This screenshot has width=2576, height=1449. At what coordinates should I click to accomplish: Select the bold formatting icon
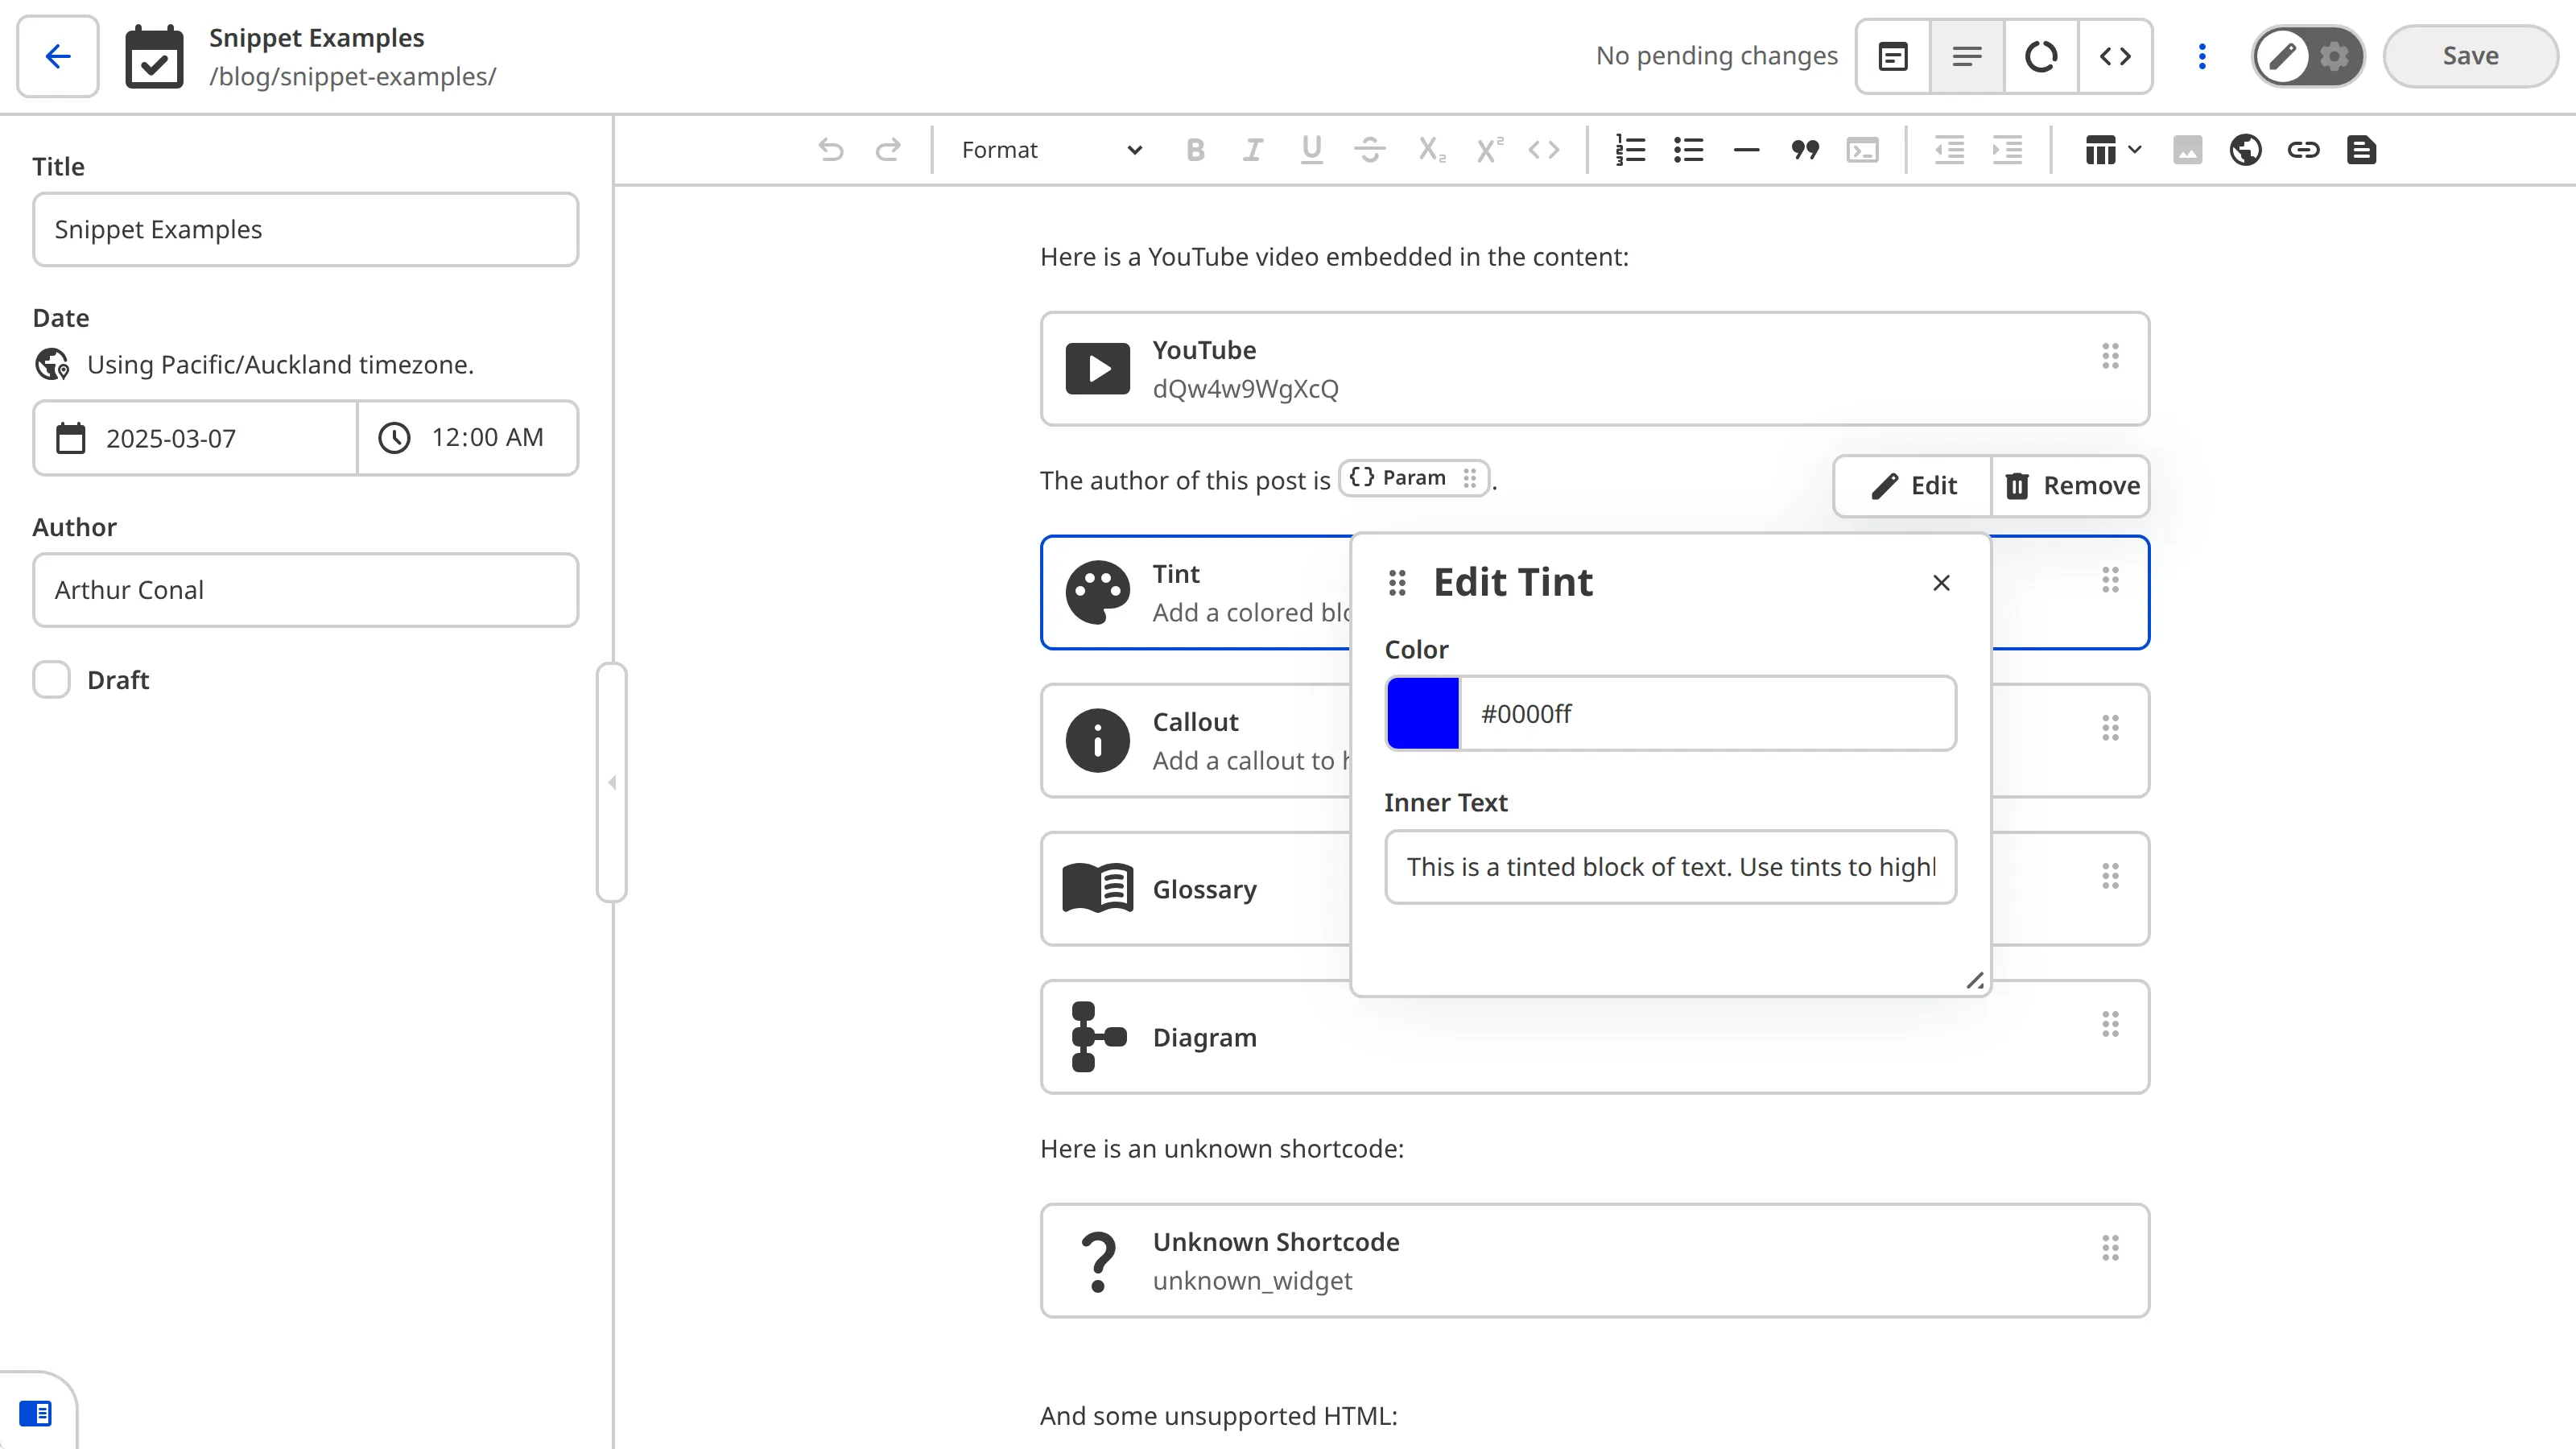click(x=1195, y=150)
